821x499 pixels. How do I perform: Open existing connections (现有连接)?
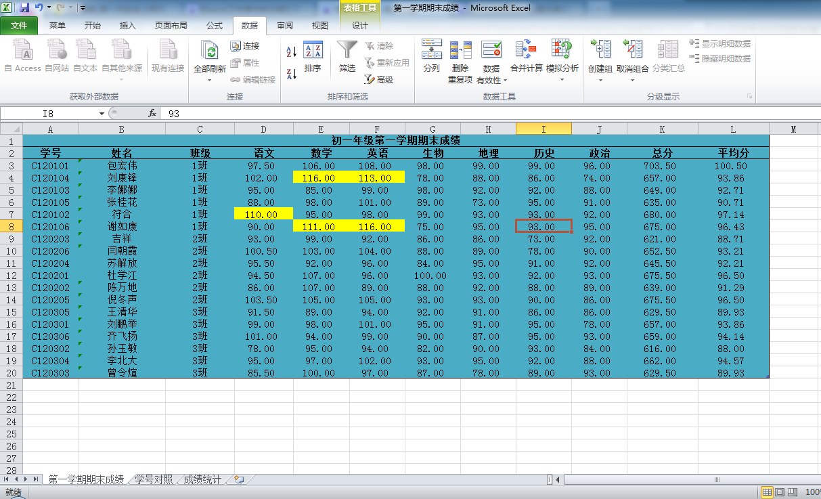(168, 56)
